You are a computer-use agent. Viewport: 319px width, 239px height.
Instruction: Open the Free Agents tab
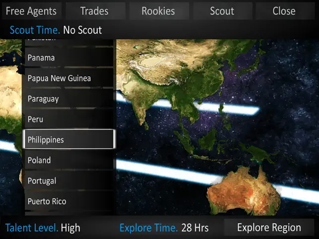pyautogui.click(x=32, y=11)
